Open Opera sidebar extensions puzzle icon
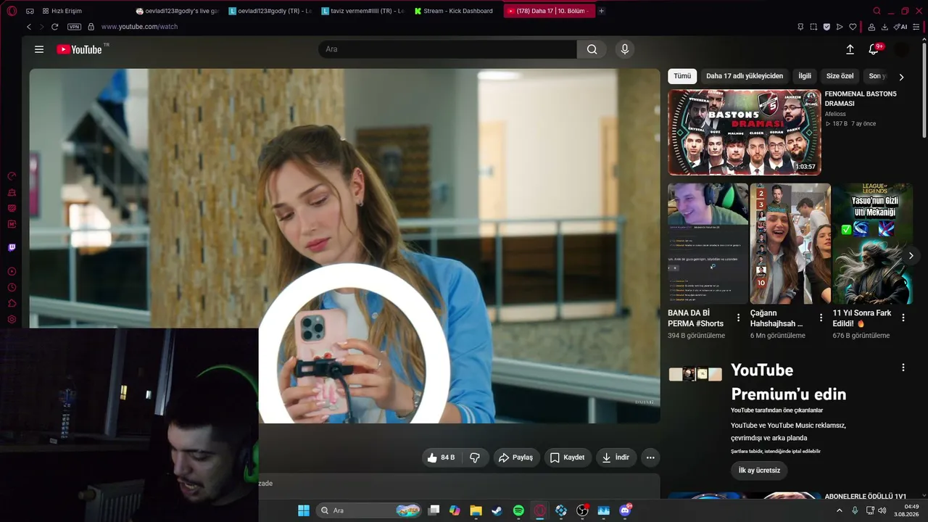 pos(12,304)
